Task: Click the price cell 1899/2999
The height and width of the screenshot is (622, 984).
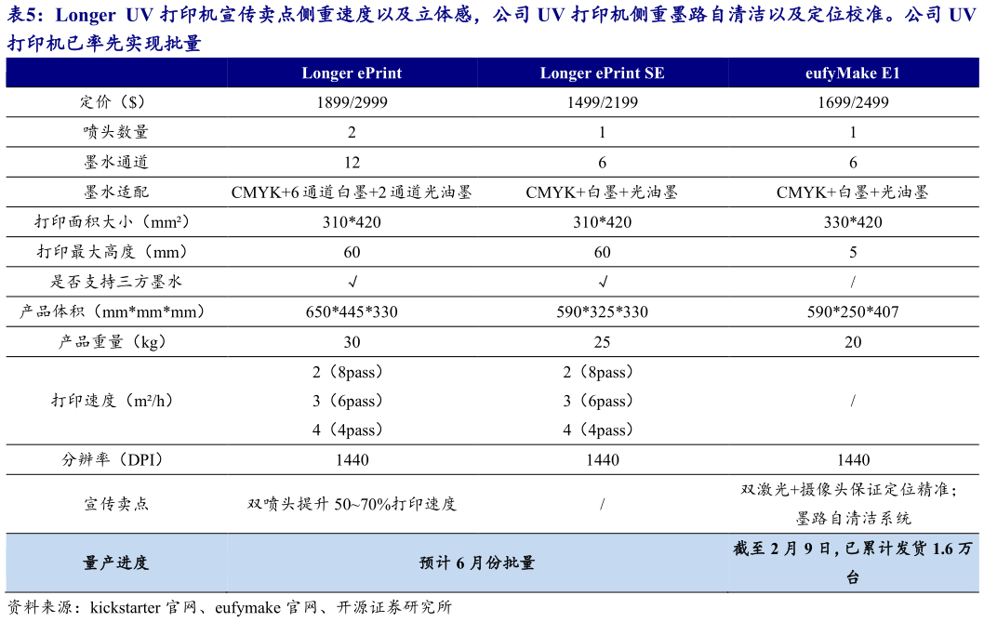Action: (351, 102)
